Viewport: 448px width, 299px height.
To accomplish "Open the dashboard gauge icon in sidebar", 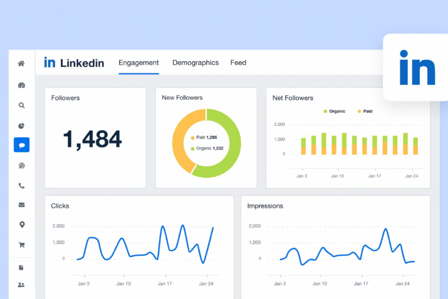I will (21, 85).
